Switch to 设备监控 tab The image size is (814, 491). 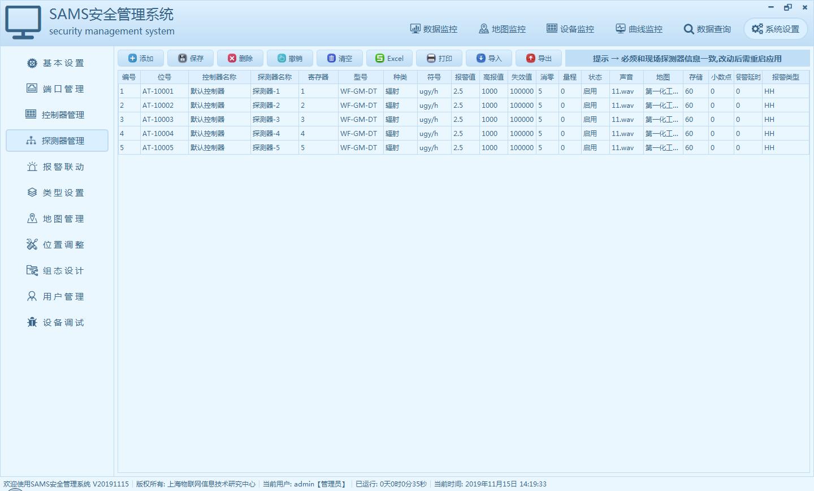point(570,29)
